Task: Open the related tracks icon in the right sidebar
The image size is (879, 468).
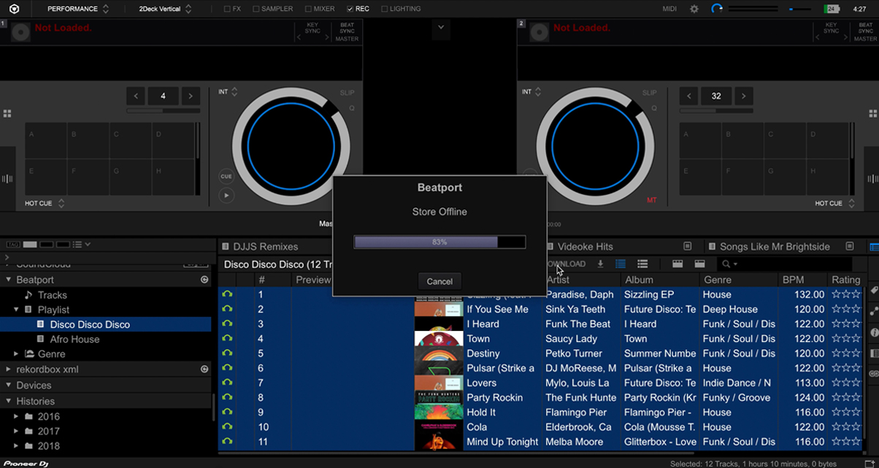Action: click(875, 311)
